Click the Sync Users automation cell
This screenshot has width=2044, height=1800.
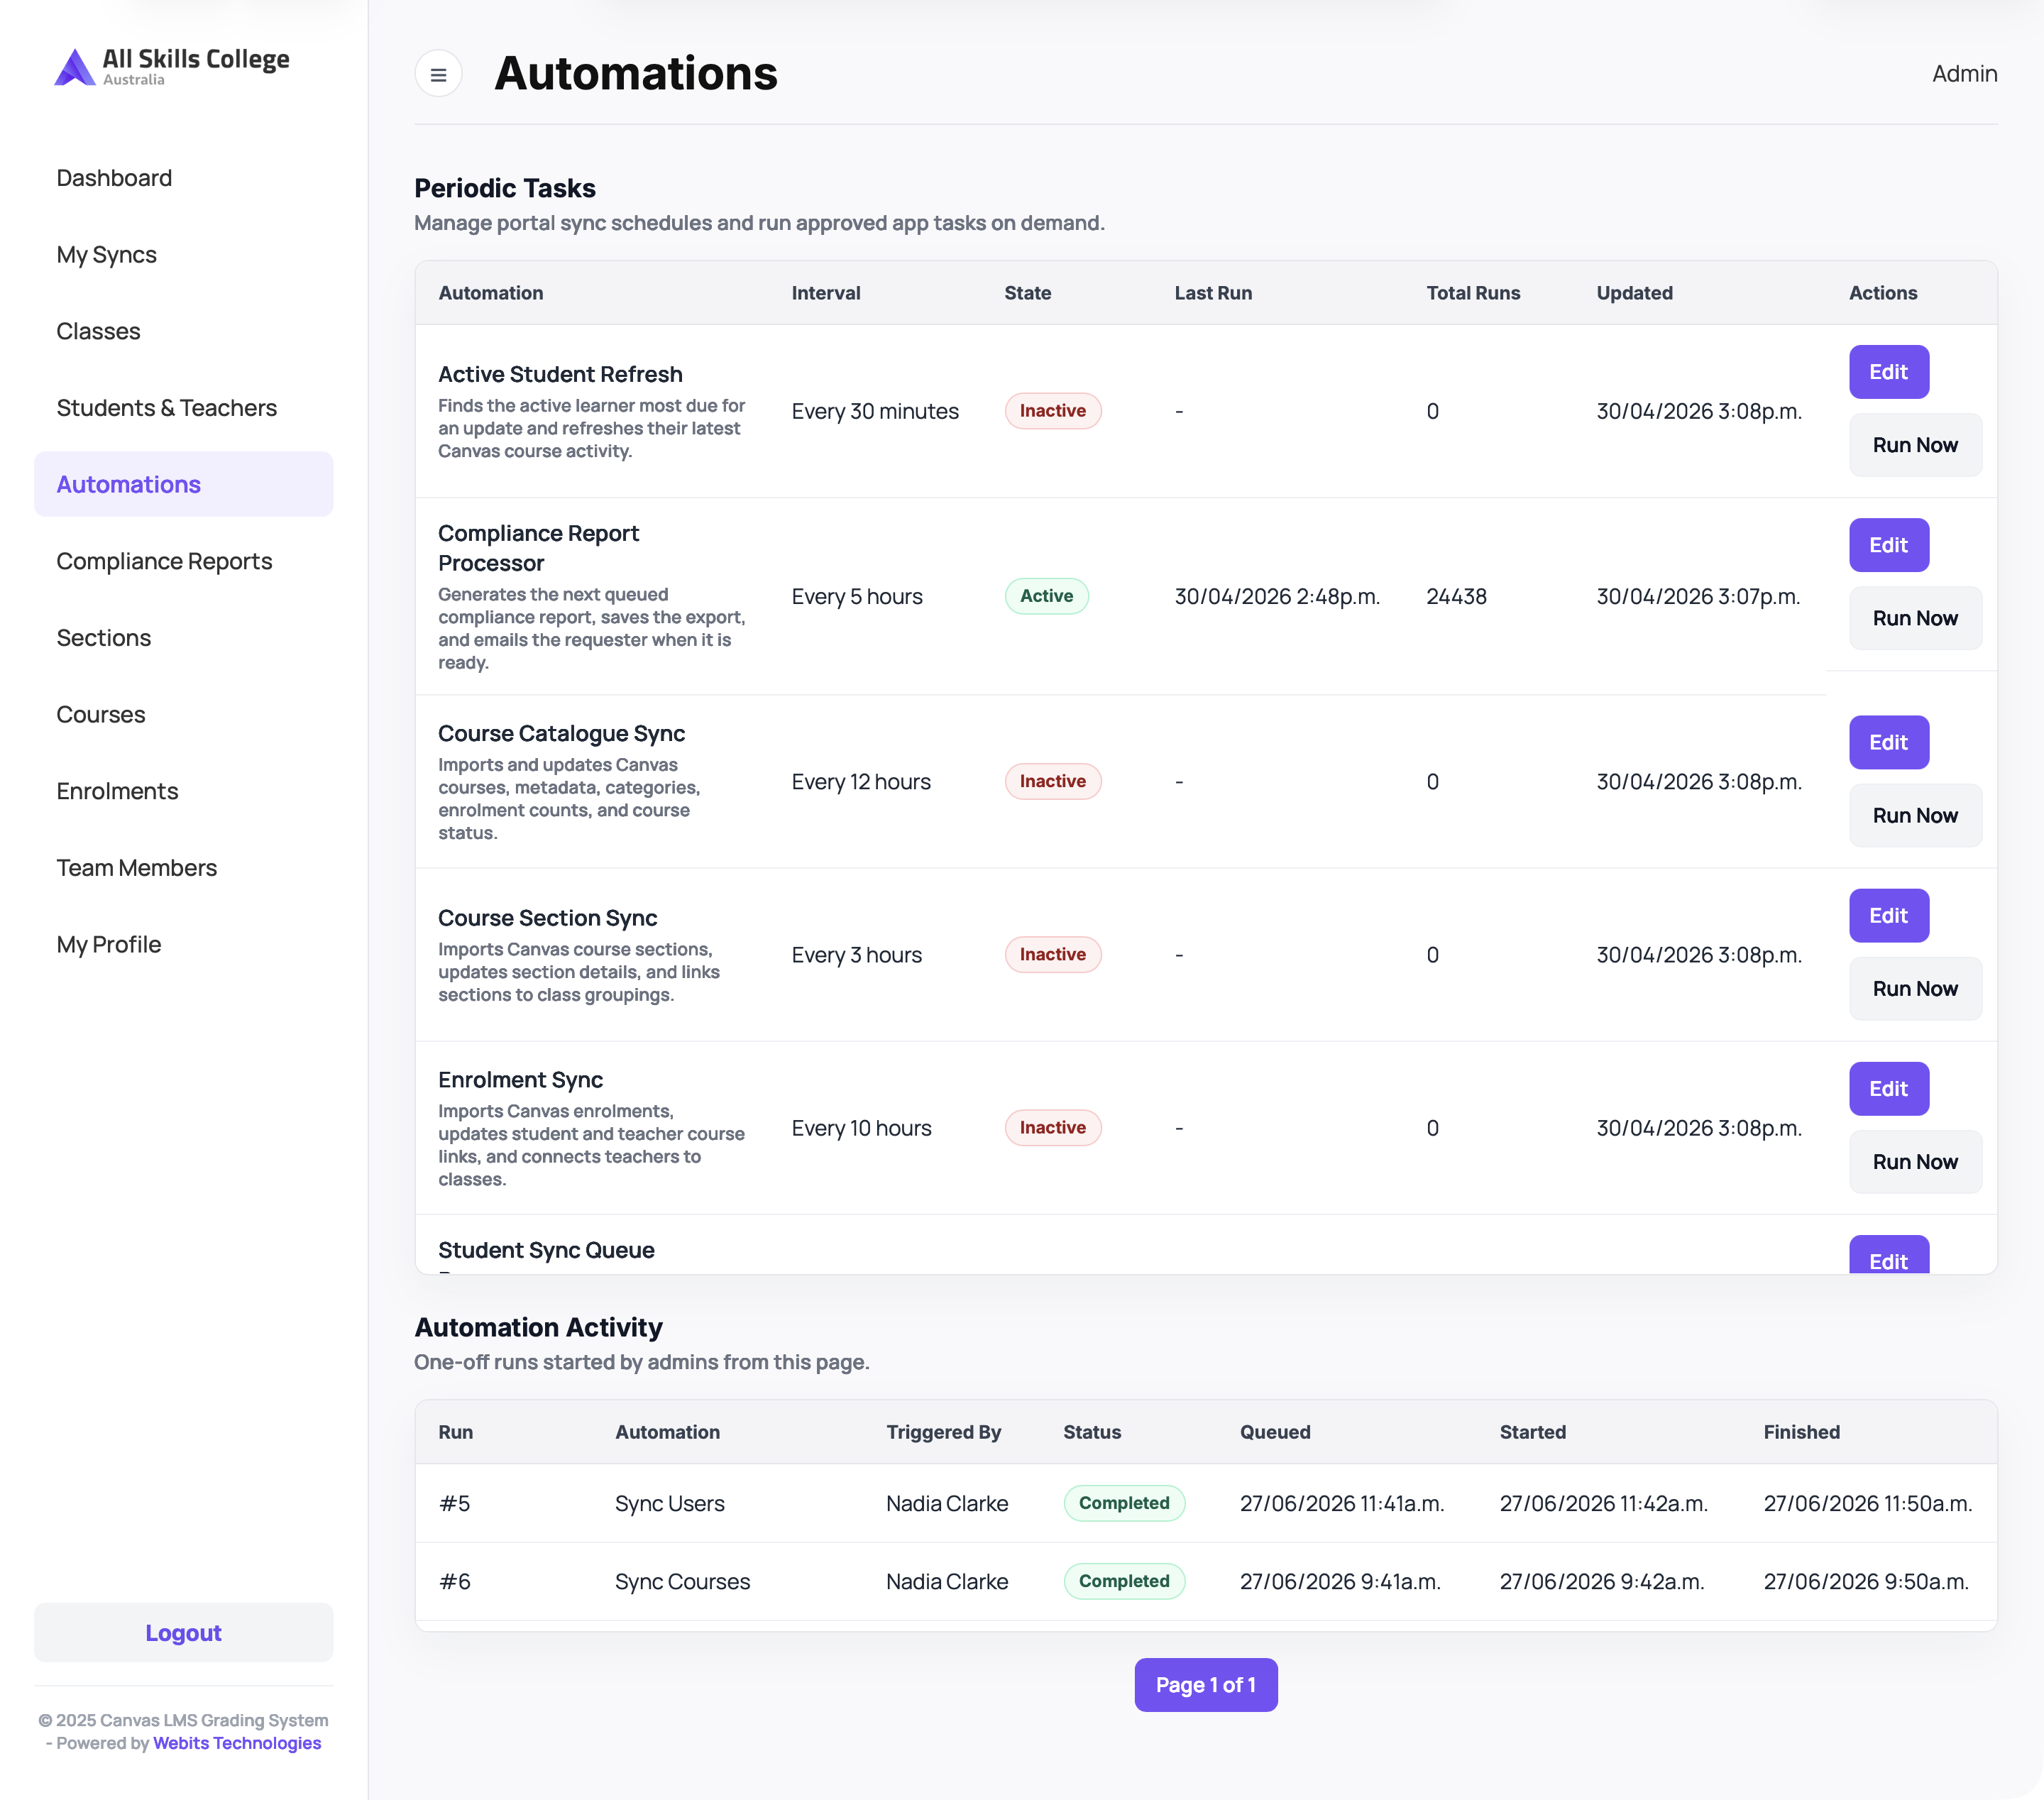pyautogui.click(x=669, y=1504)
